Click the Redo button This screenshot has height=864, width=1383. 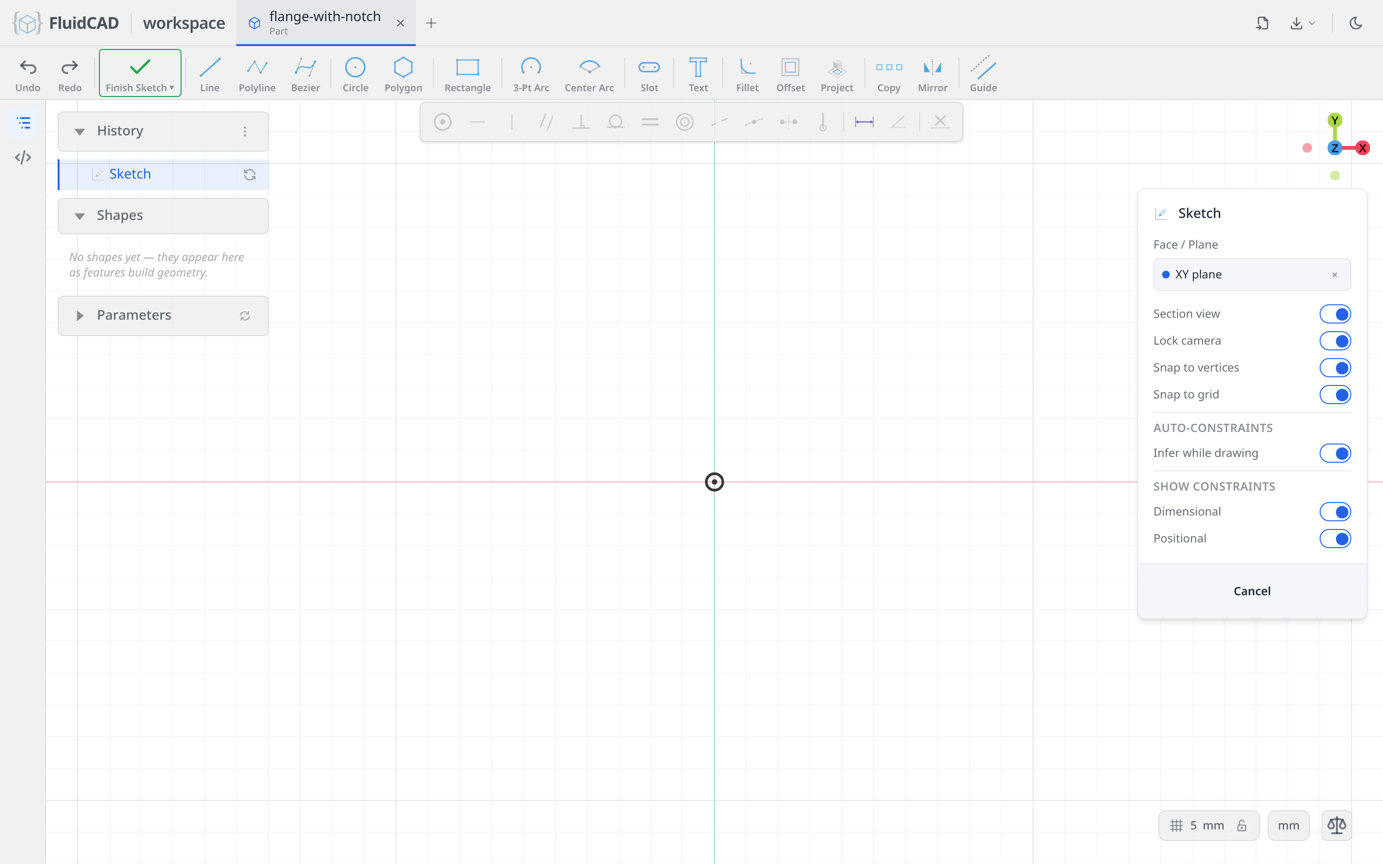pyautogui.click(x=70, y=74)
